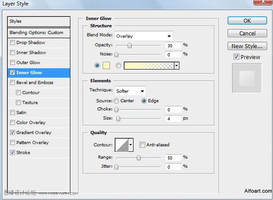Open the Technique Softer dropdown
This screenshot has height=200, width=273.
[x=130, y=91]
